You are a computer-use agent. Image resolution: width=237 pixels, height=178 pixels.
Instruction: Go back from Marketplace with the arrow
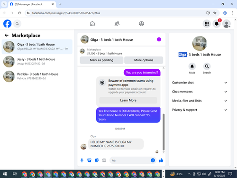pyautogui.click(x=7, y=35)
